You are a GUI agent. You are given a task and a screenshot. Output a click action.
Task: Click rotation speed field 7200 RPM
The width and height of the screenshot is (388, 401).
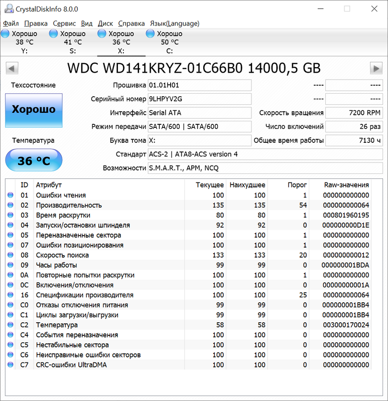tap(354, 113)
